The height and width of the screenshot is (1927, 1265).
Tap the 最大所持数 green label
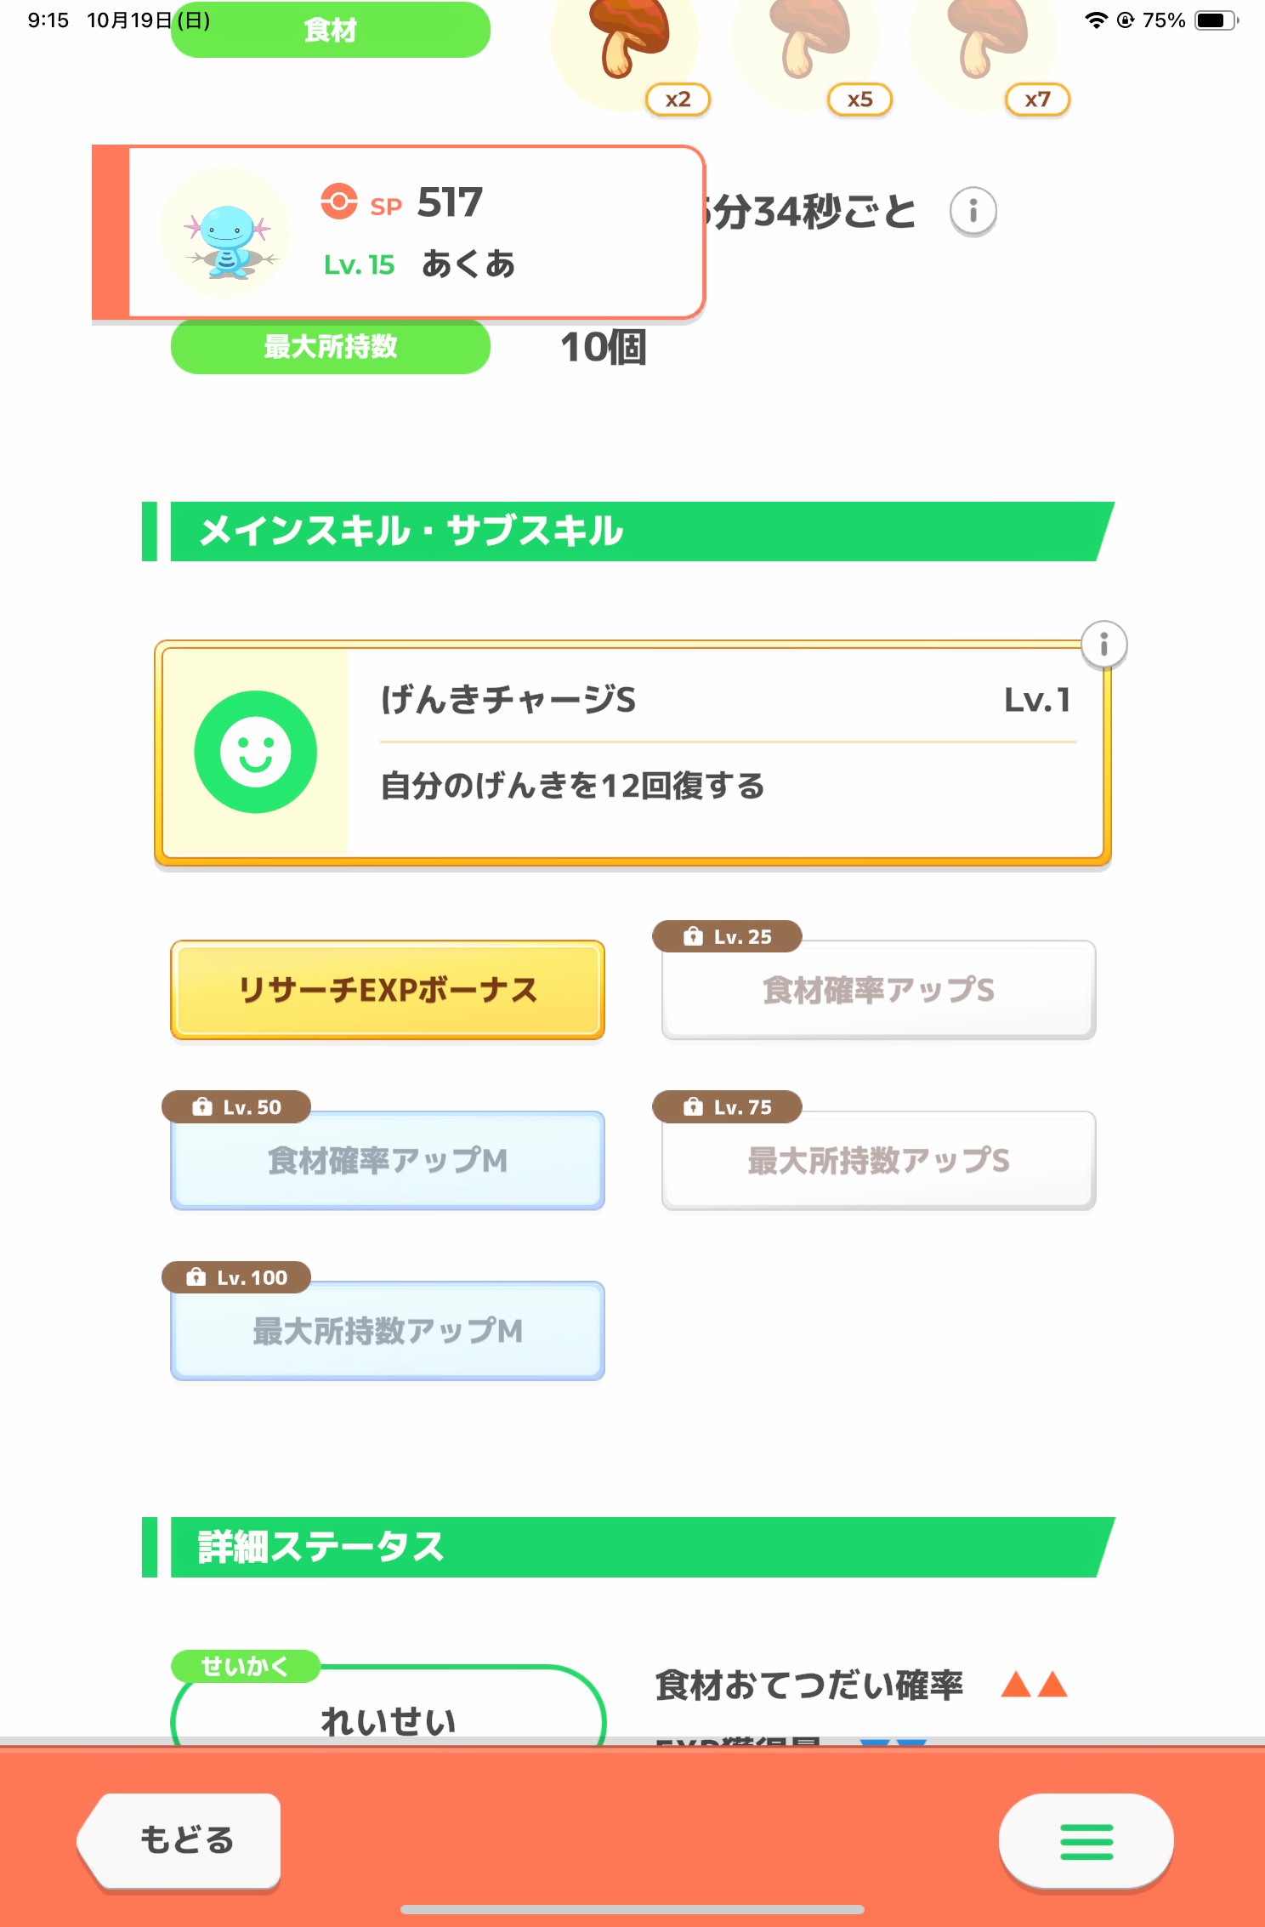pyautogui.click(x=331, y=347)
